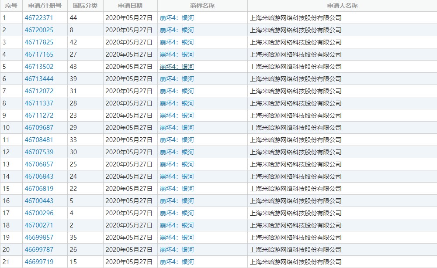Open application number 46713444
Viewport: 437px width, 268px height.
(x=39, y=79)
